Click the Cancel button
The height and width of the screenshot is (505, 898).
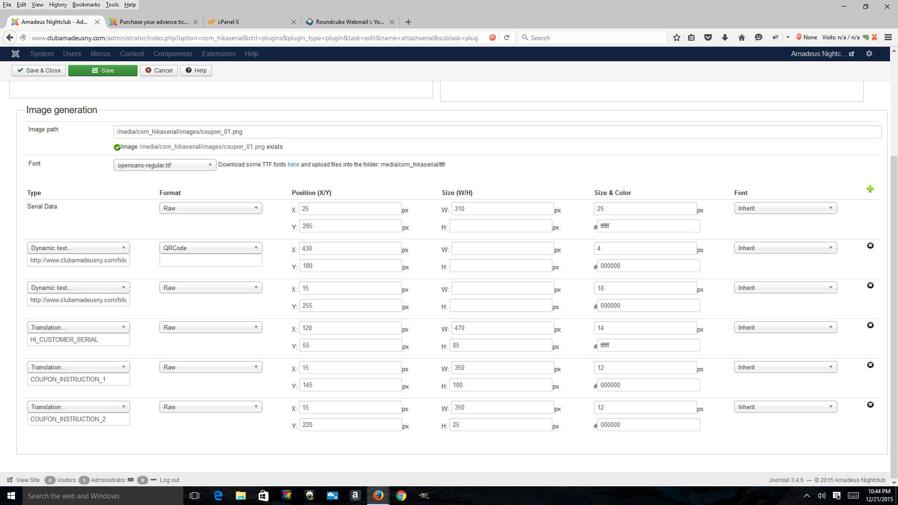[x=159, y=71]
